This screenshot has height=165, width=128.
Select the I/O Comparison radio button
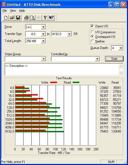(92, 32)
